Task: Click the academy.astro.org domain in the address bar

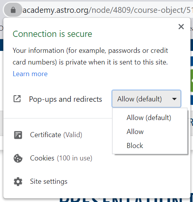Action: pos(55,10)
